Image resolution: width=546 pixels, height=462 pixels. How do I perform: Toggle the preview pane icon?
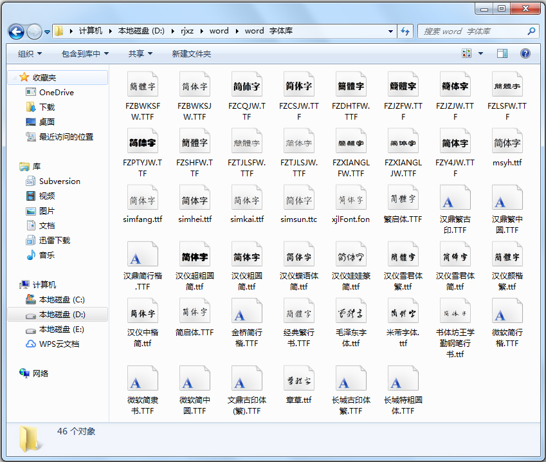[502, 54]
